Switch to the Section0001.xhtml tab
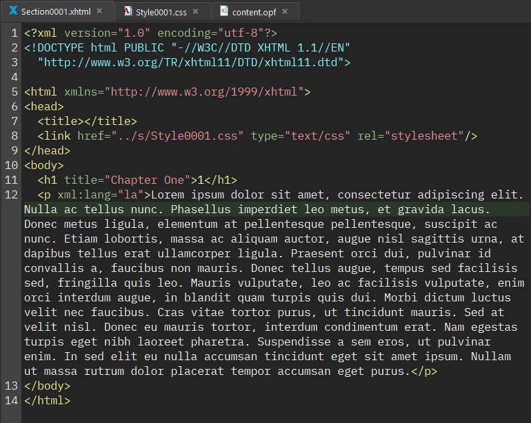Image resolution: width=531 pixels, height=423 pixels. [56, 11]
